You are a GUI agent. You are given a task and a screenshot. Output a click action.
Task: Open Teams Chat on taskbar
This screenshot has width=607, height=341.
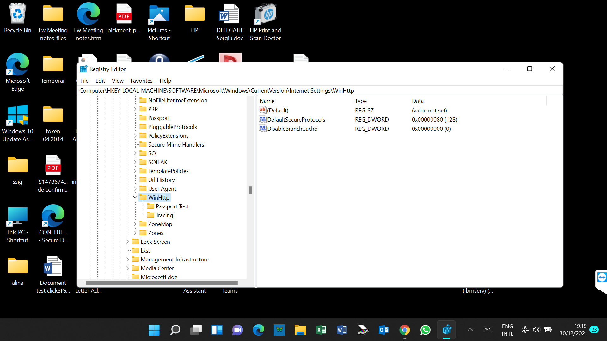click(237, 330)
